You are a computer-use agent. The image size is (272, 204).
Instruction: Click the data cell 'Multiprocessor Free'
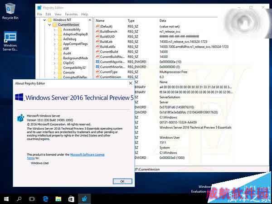click(x=173, y=72)
